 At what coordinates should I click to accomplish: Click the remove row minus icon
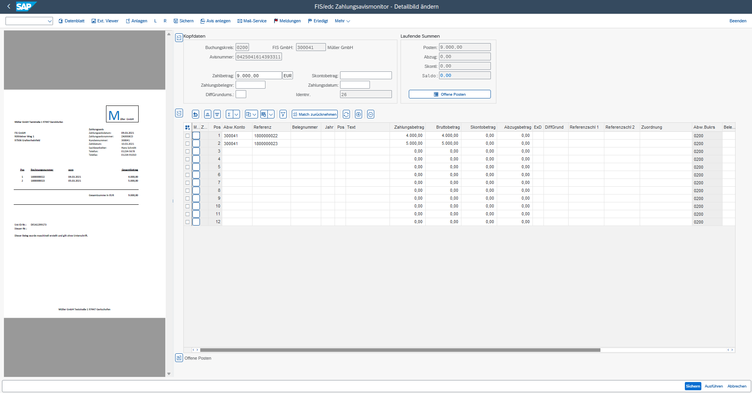click(x=371, y=114)
